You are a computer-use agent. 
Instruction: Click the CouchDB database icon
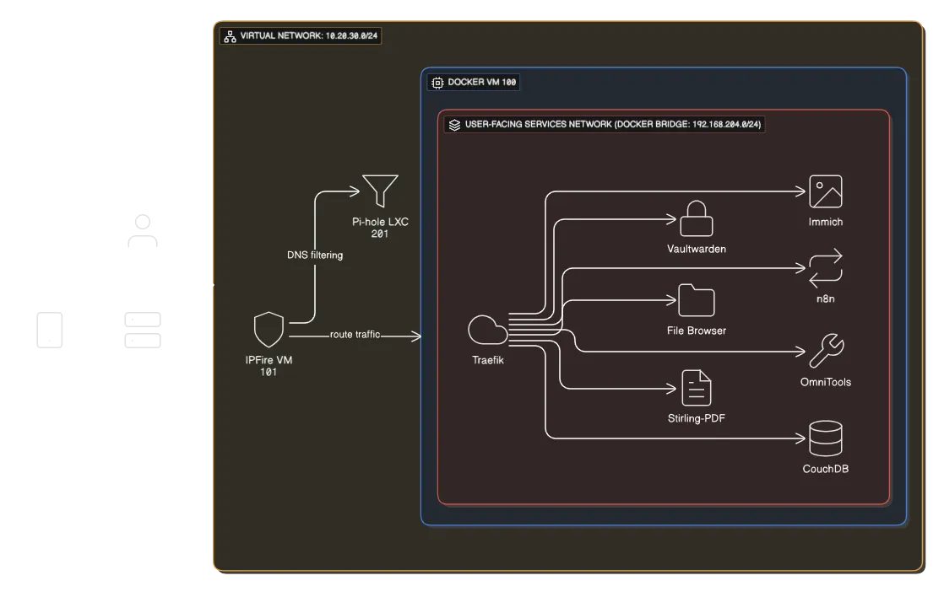[x=825, y=437]
